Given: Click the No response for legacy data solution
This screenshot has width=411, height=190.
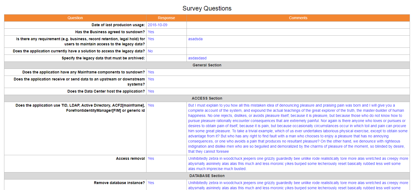Looking at the screenshot, I should coord(150,51).
